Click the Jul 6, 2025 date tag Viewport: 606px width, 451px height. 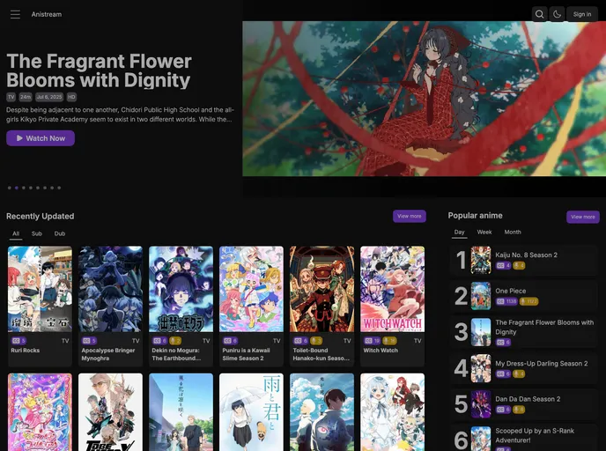click(x=49, y=97)
